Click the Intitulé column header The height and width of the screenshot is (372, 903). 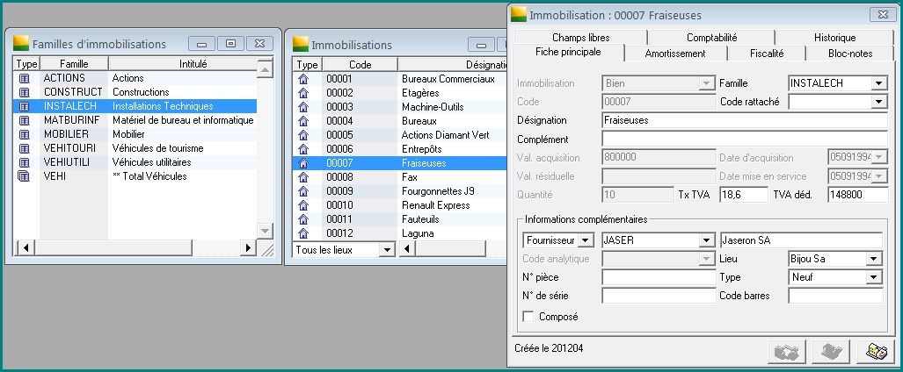click(x=180, y=64)
